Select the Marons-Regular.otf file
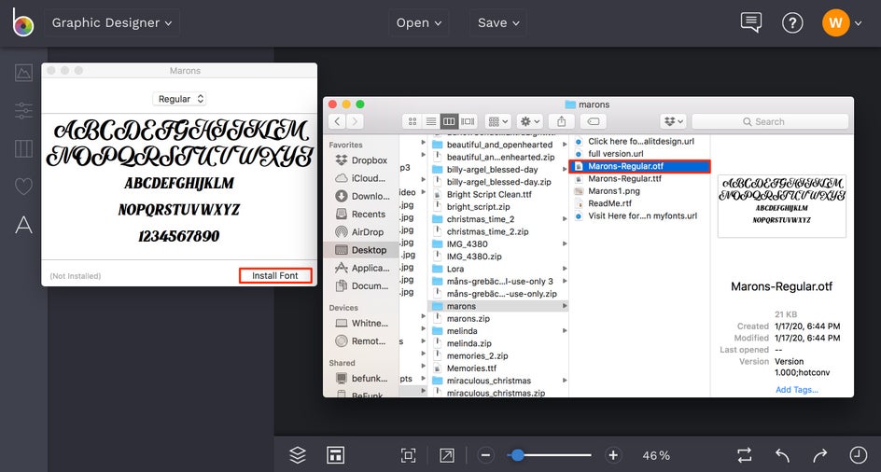Viewport: 881px width, 472px height. pos(640,166)
